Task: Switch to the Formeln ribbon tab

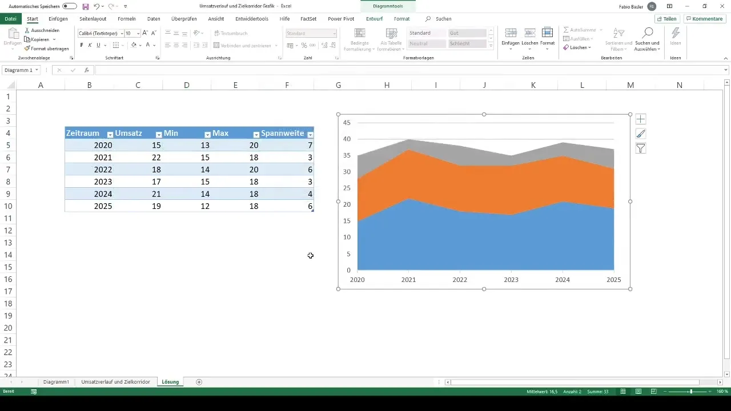Action: (x=126, y=19)
